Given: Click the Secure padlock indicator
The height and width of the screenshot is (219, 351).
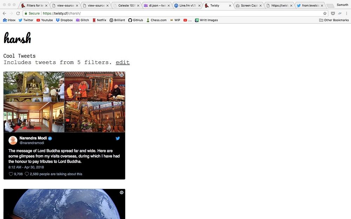Looking at the screenshot, I should click(x=32, y=13).
